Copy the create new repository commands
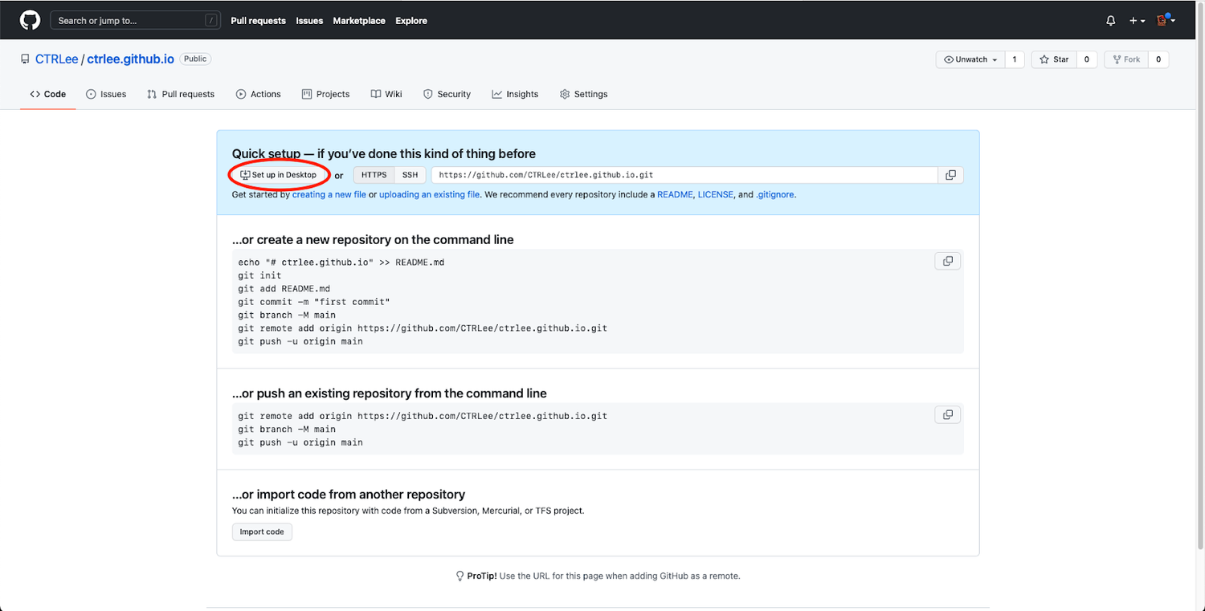1205x611 pixels. (948, 261)
